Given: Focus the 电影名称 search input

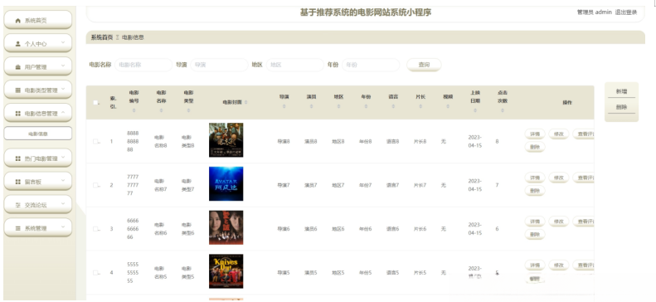Looking at the screenshot, I should [x=143, y=65].
